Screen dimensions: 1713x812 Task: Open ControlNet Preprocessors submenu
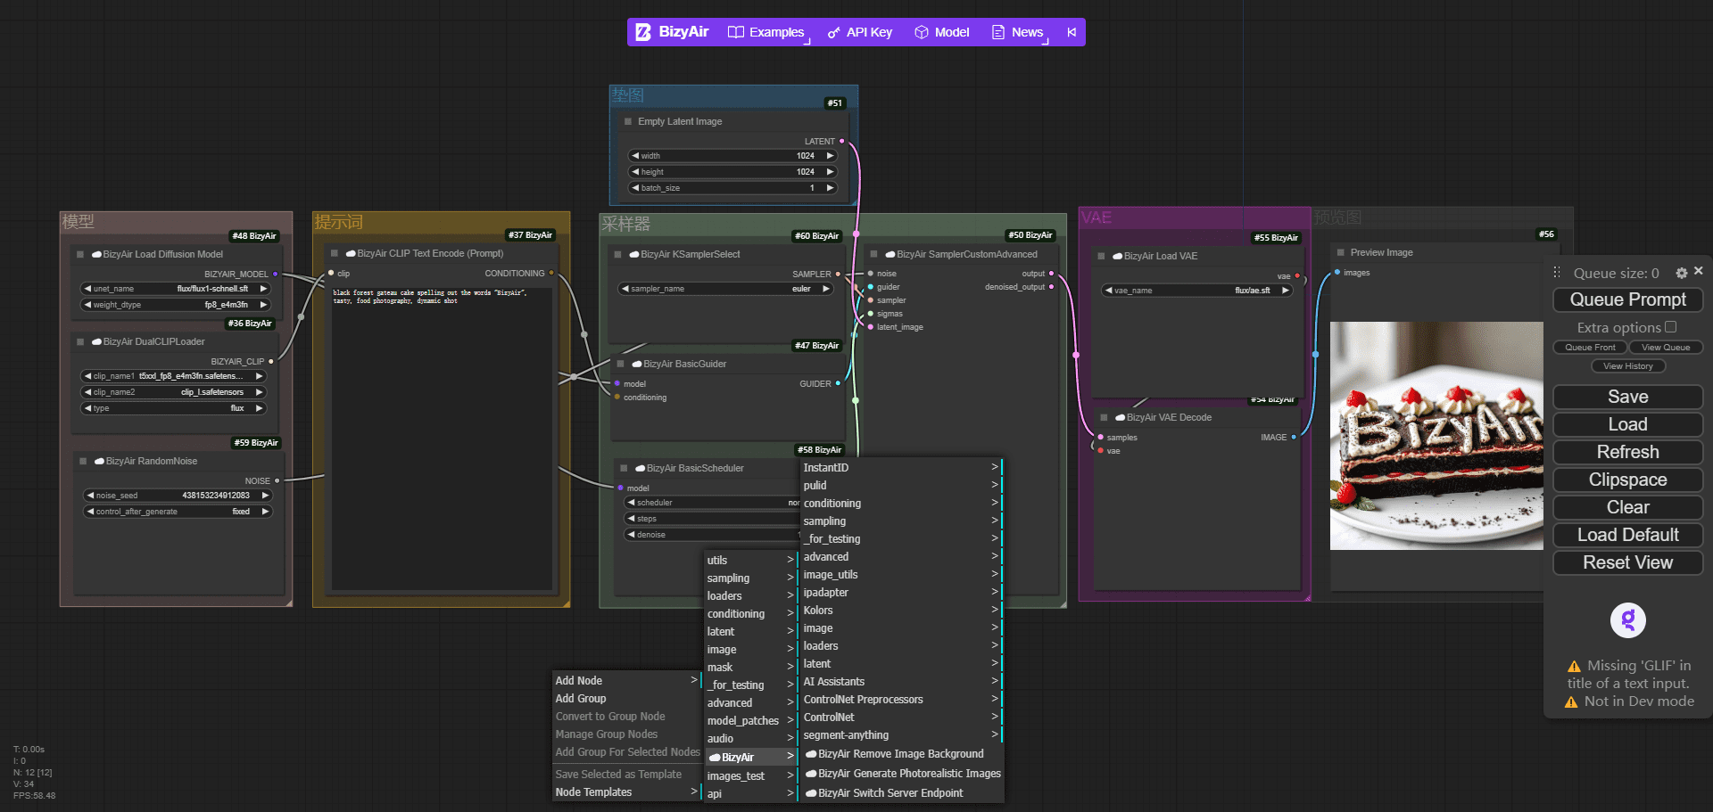[901, 700]
